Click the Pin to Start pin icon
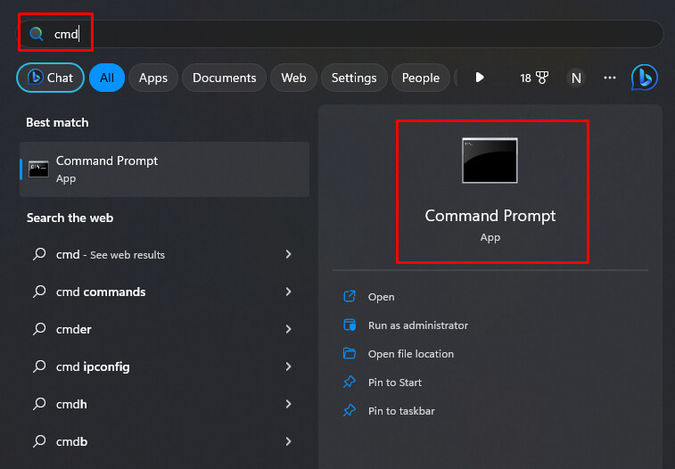This screenshot has width=675, height=469. [x=350, y=383]
